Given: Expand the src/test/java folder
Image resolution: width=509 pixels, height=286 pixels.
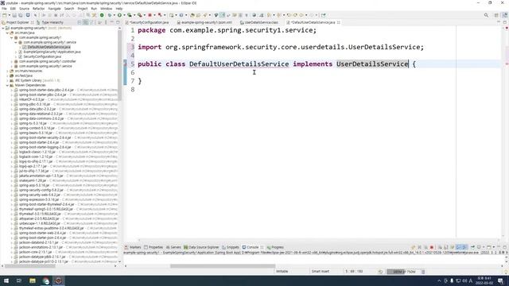Looking at the screenshot, I should coord(7,75).
